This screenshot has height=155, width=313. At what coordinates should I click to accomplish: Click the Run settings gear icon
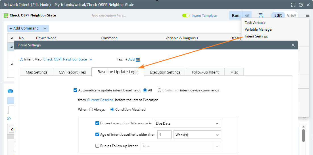[x=247, y=15]
